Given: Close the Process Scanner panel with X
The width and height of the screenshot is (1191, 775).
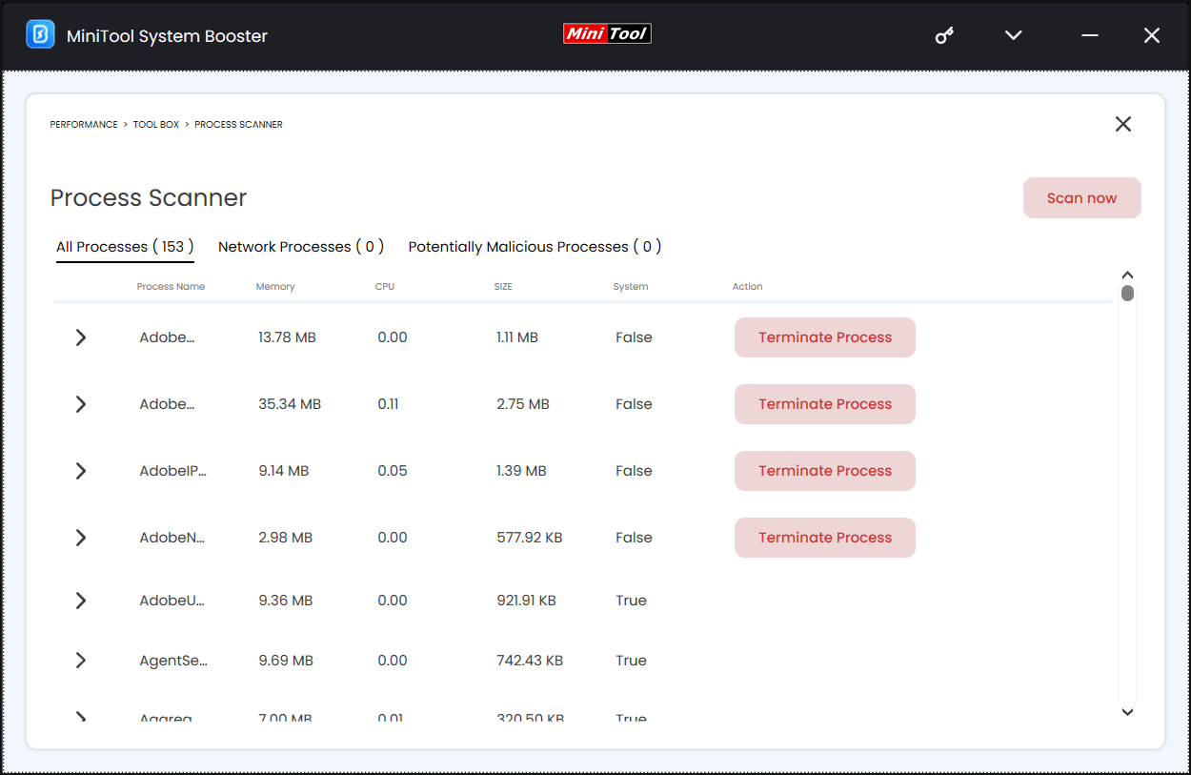Looking at the screenshot, I should click(1123, 124).
